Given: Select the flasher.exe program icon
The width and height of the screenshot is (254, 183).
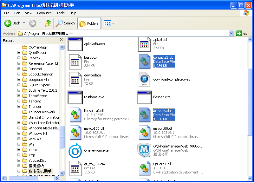Looking at the screenshot, I should tap(144, 97).
